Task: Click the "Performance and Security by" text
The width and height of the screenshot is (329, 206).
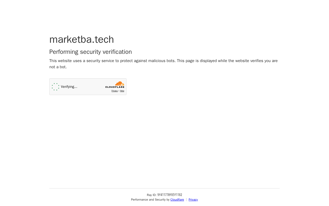Action: [x=150, y=200]
